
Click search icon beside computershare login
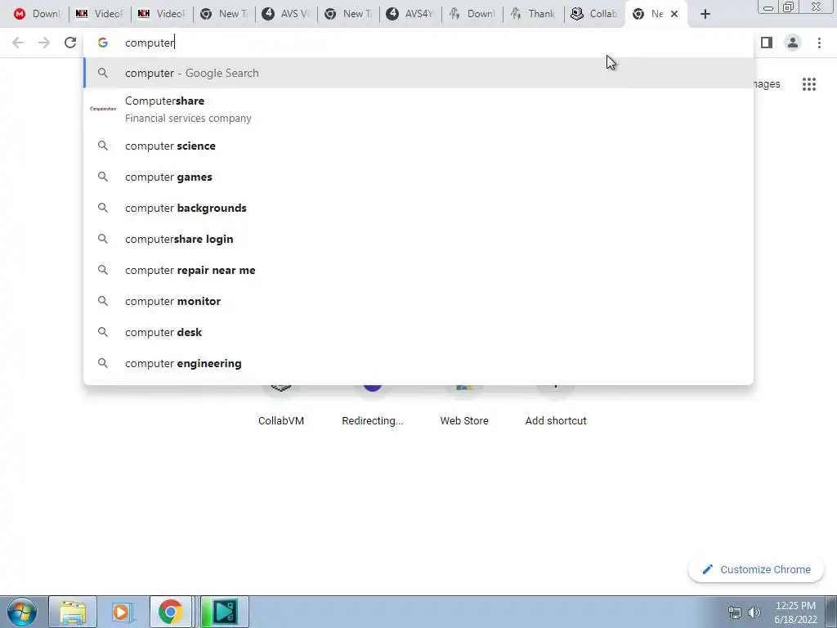tap(103, 239)
